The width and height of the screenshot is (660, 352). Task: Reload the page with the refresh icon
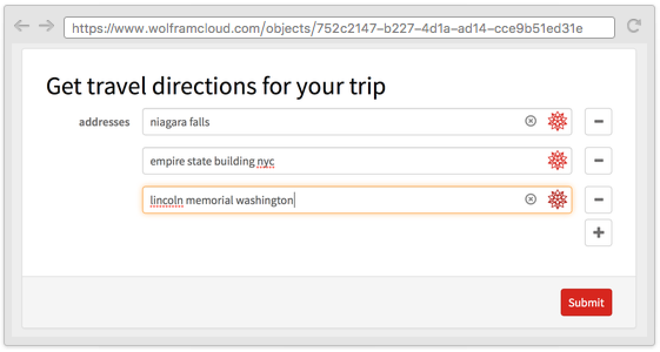[634, 26]
